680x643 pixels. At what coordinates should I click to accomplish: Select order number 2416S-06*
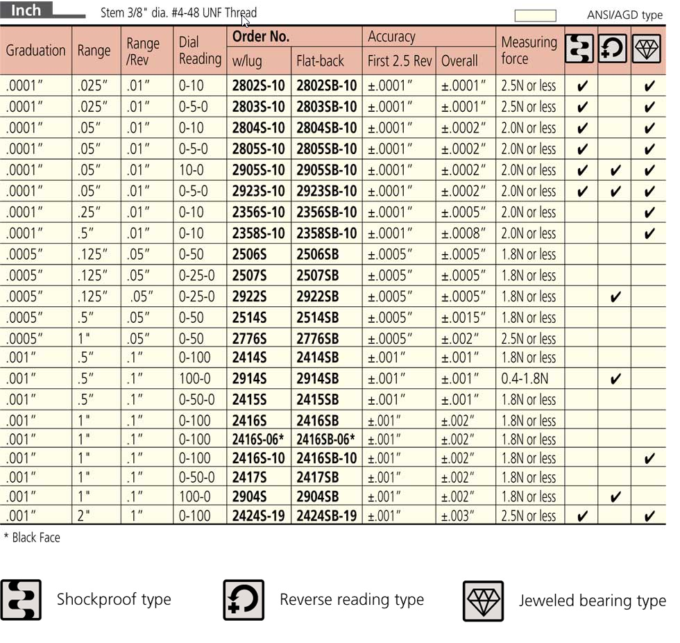coord(257,440)
